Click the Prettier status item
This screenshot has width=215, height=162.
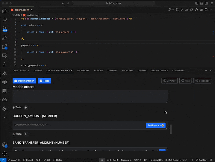click(201, 160)
